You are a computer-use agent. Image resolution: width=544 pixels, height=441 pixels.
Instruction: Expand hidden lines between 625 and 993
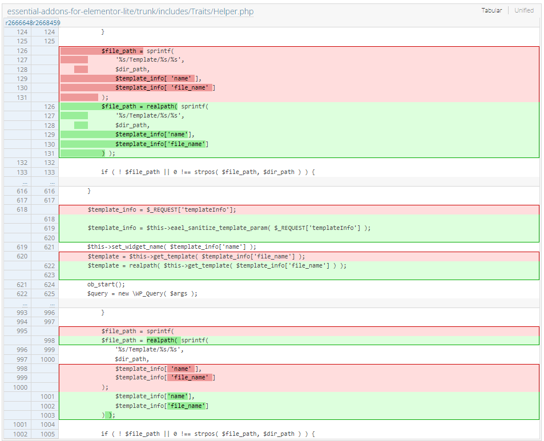tap(21, 302)
